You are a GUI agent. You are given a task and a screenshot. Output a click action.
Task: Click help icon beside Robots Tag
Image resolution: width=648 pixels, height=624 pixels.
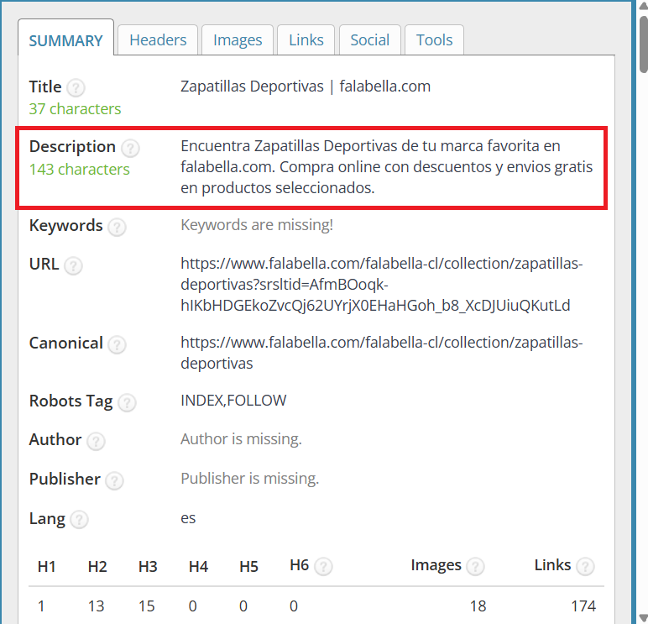pyautogui.click(x=127, y=402)
